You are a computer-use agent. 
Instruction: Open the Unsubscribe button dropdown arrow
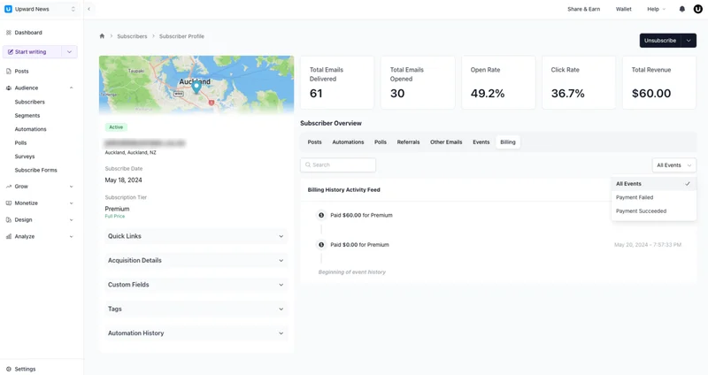pyautogui.click(x=689, y=41)
